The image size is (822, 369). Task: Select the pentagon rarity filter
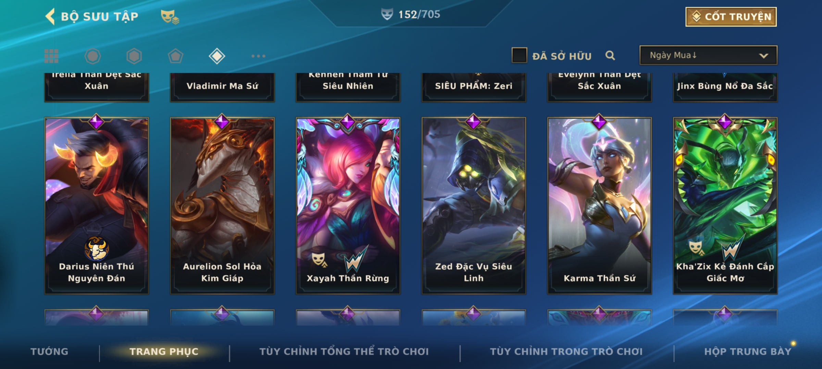tap(175, 56)
